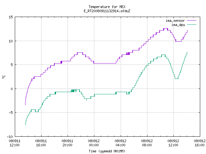Click the y-axis label 0
This screenshot has height=154, width=206.
coord(12,89)
